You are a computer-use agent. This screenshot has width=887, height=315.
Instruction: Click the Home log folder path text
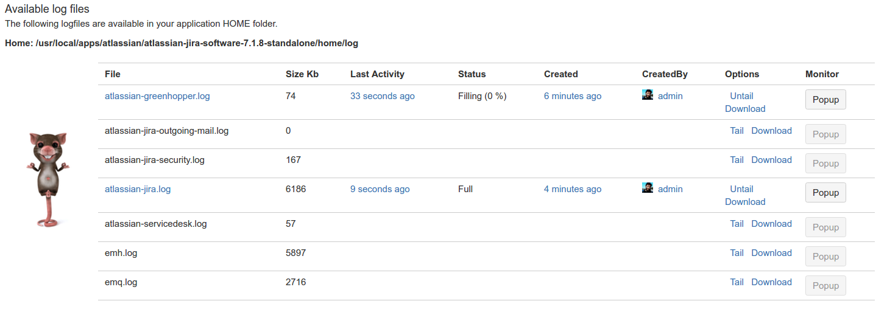[x=182, y=44]
